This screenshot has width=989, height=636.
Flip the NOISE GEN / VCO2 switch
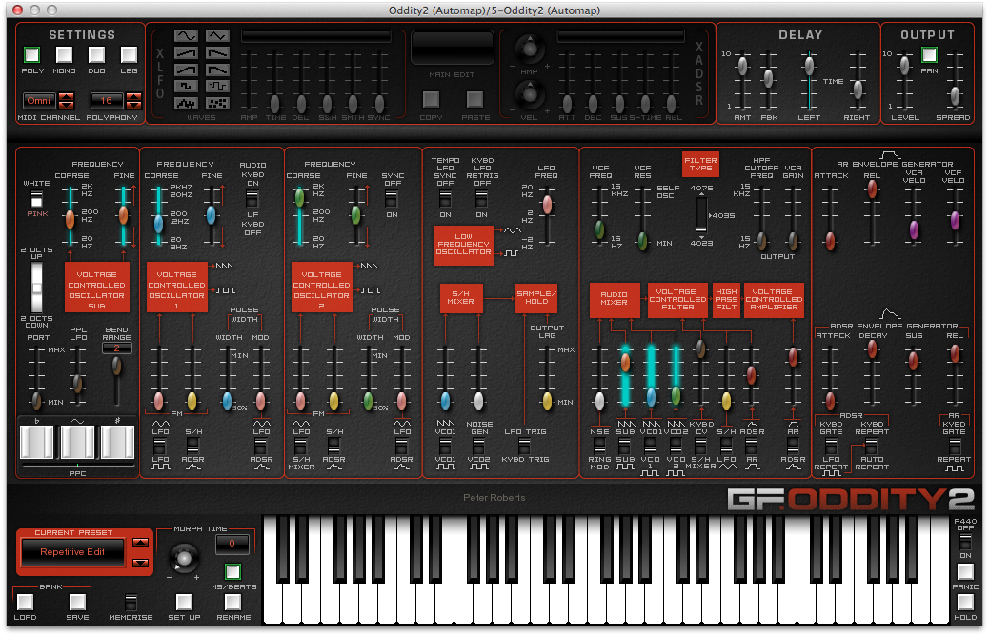tap(478, 446)
